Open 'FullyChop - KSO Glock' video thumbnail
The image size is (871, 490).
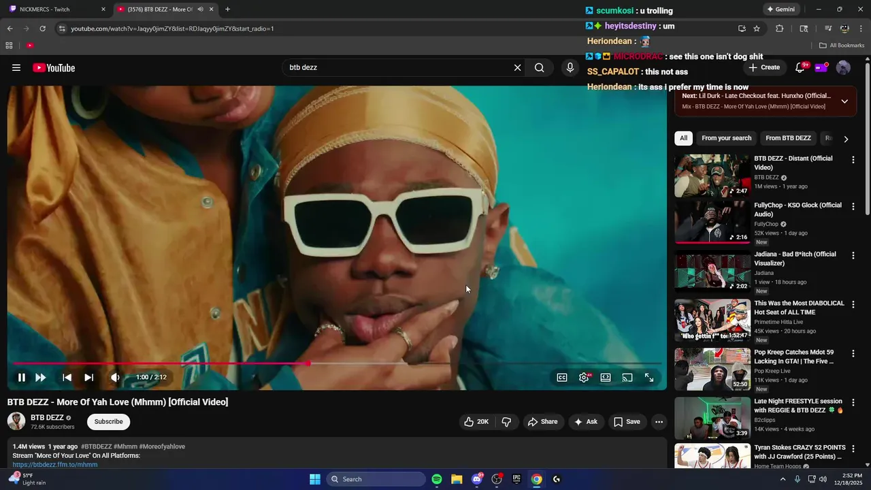(712, 222)
